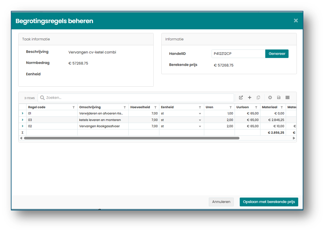
Task: Expand row with regel code 02
Action: (23, 126)
